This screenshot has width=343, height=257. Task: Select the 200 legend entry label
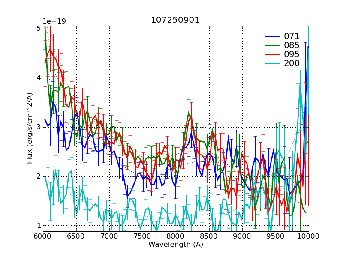coord(291,64)
